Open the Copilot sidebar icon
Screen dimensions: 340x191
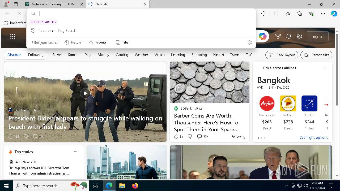click(x=334, y=14)
